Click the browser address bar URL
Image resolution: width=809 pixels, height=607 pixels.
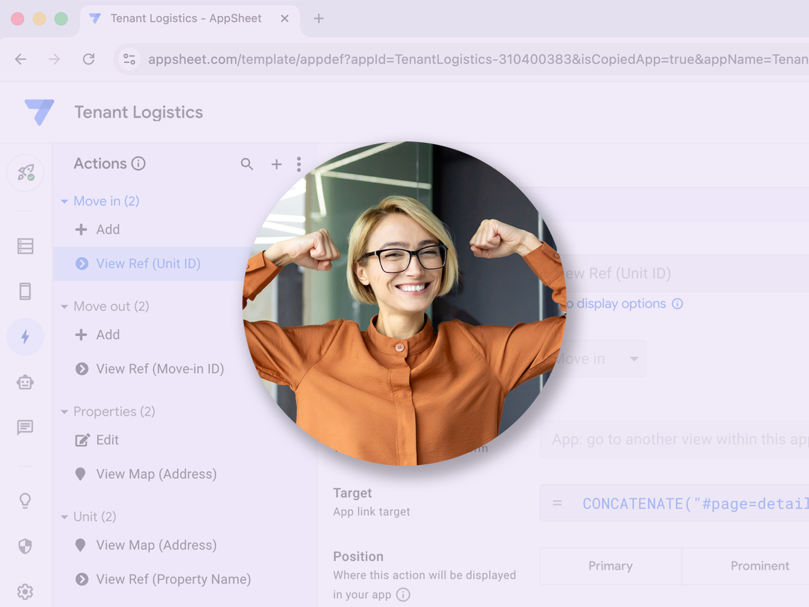(477, 60)
